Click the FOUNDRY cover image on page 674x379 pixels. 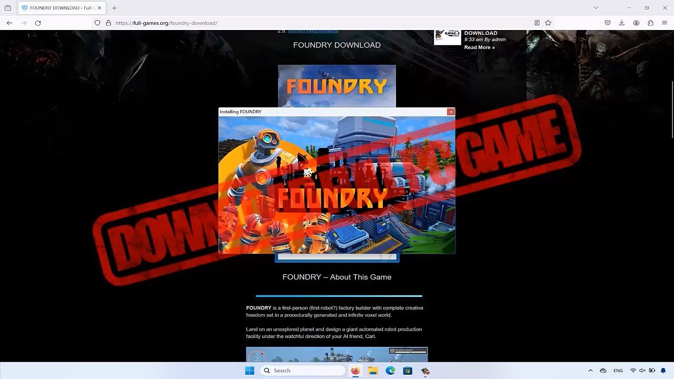pyautogui.click(x=337, y=86)
